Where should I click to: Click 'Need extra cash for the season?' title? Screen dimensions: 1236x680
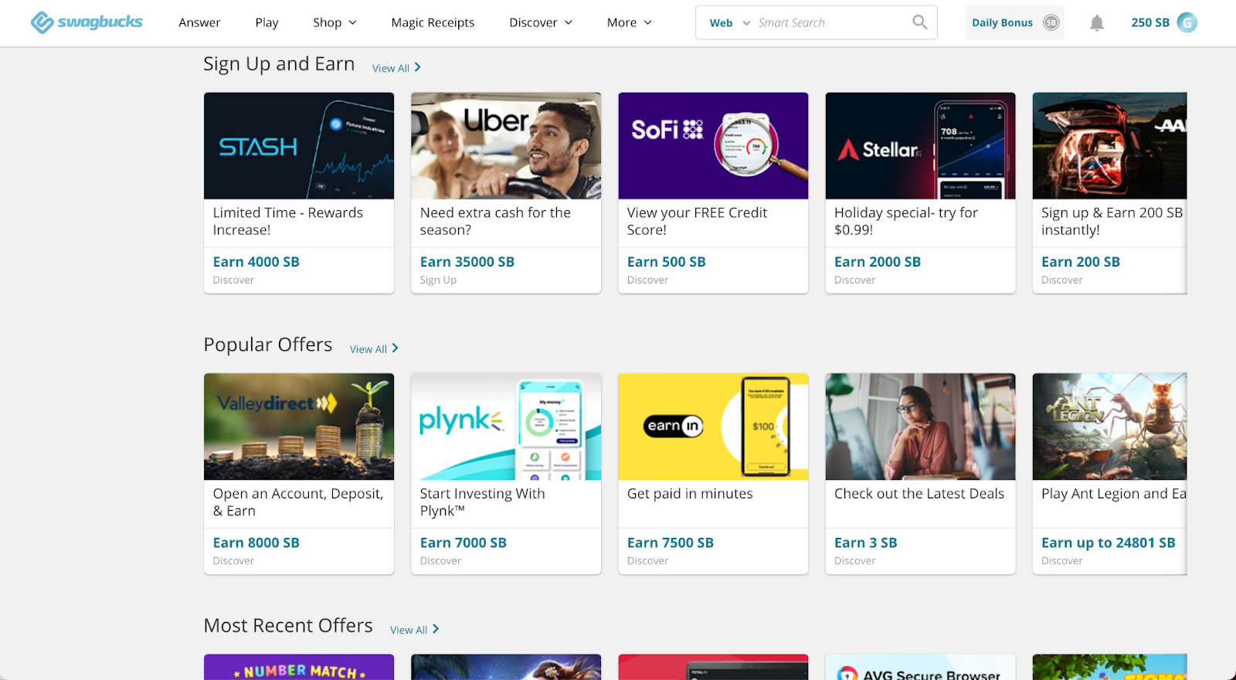(495, 221)
